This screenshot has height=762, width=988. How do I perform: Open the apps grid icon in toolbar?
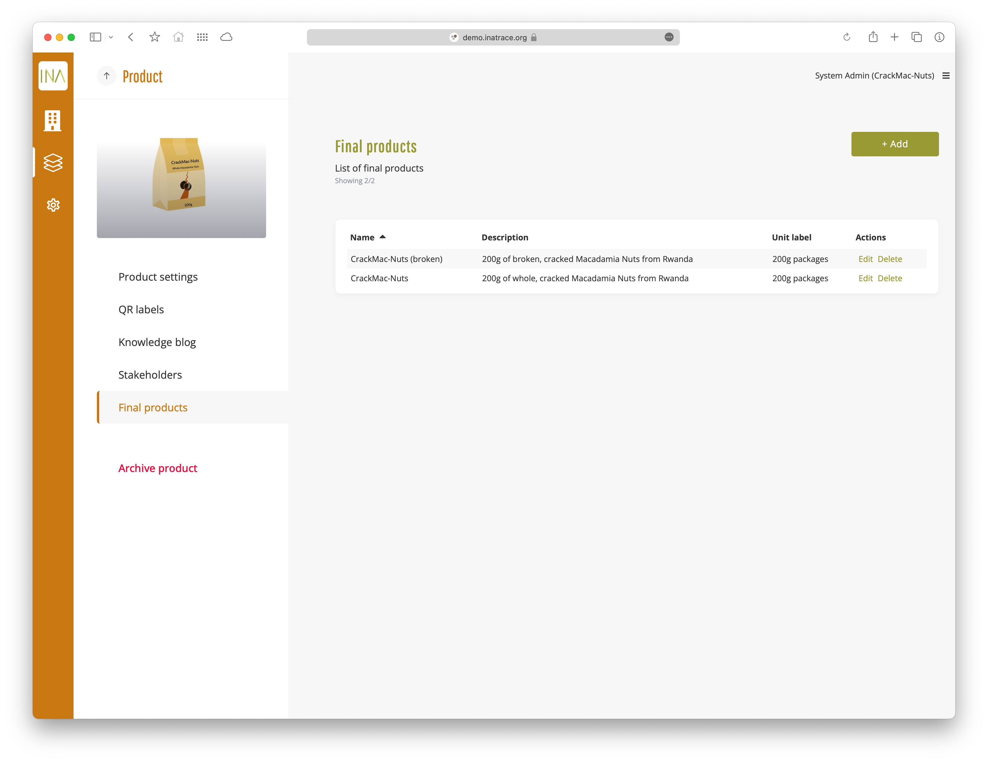click(x=202, y=37)
